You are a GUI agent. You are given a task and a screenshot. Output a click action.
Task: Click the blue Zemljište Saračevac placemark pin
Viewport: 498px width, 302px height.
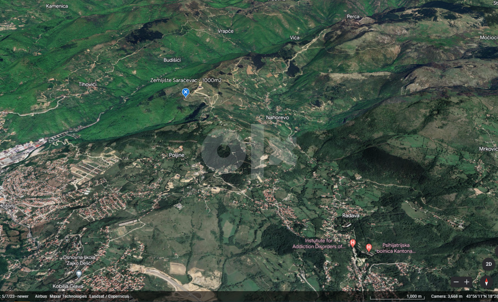[x=186, y=92]
